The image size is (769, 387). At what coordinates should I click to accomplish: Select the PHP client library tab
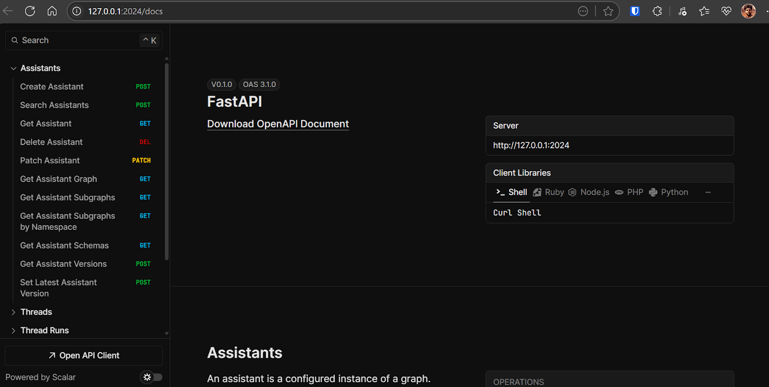(629, 192)
